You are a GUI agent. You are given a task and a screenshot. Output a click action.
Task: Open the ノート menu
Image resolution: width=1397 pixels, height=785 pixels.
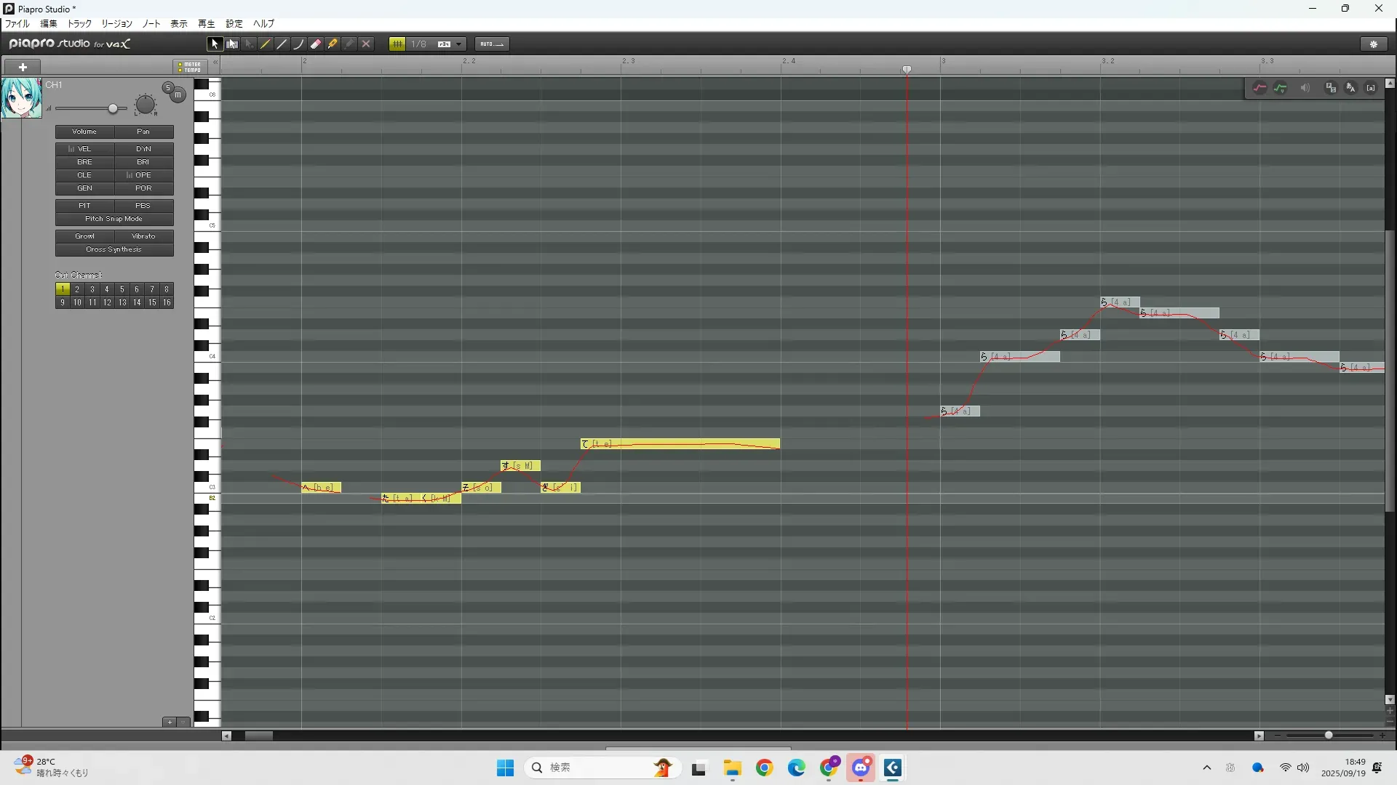pos(151,24)
